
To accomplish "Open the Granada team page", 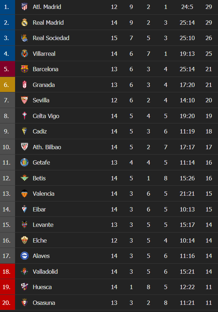I will [x=43, y=85].
